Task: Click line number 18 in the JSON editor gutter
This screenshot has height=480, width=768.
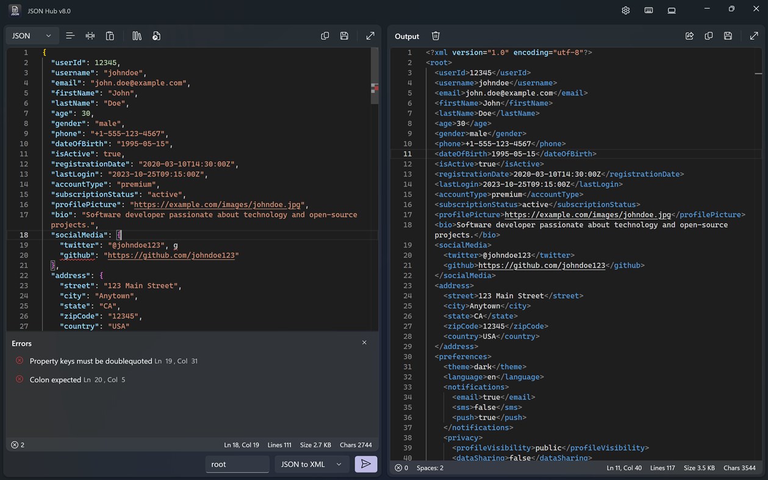Action: coord(24,235)
